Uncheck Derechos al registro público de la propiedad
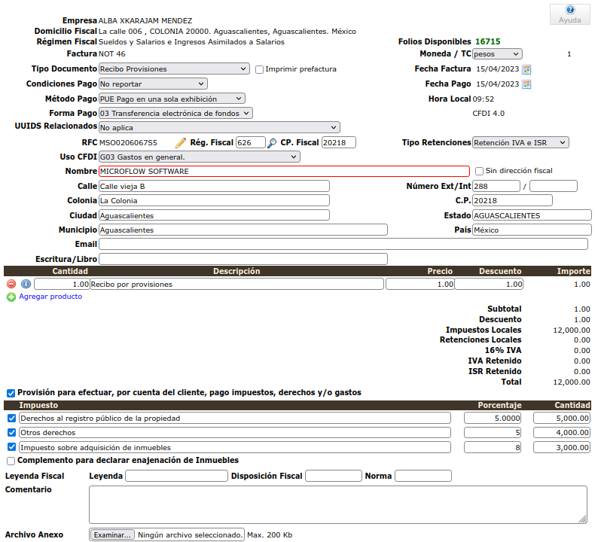 pyautogui.click(x=11, y=419)
